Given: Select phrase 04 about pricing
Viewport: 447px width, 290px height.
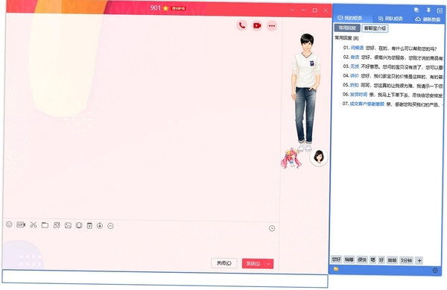Looking at the screenshot, I should click(393, 76).
